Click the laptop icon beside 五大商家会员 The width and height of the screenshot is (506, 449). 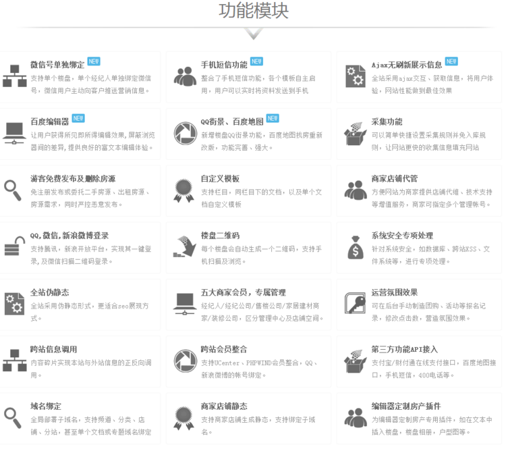click(185, 304)
